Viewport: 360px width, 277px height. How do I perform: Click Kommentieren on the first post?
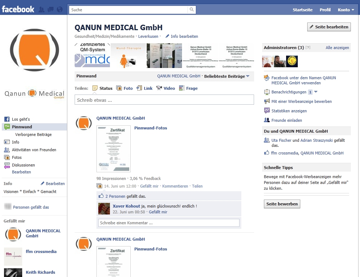(175, 186)
